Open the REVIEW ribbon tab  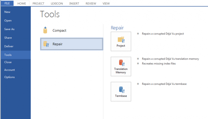(x=91, y=4)
